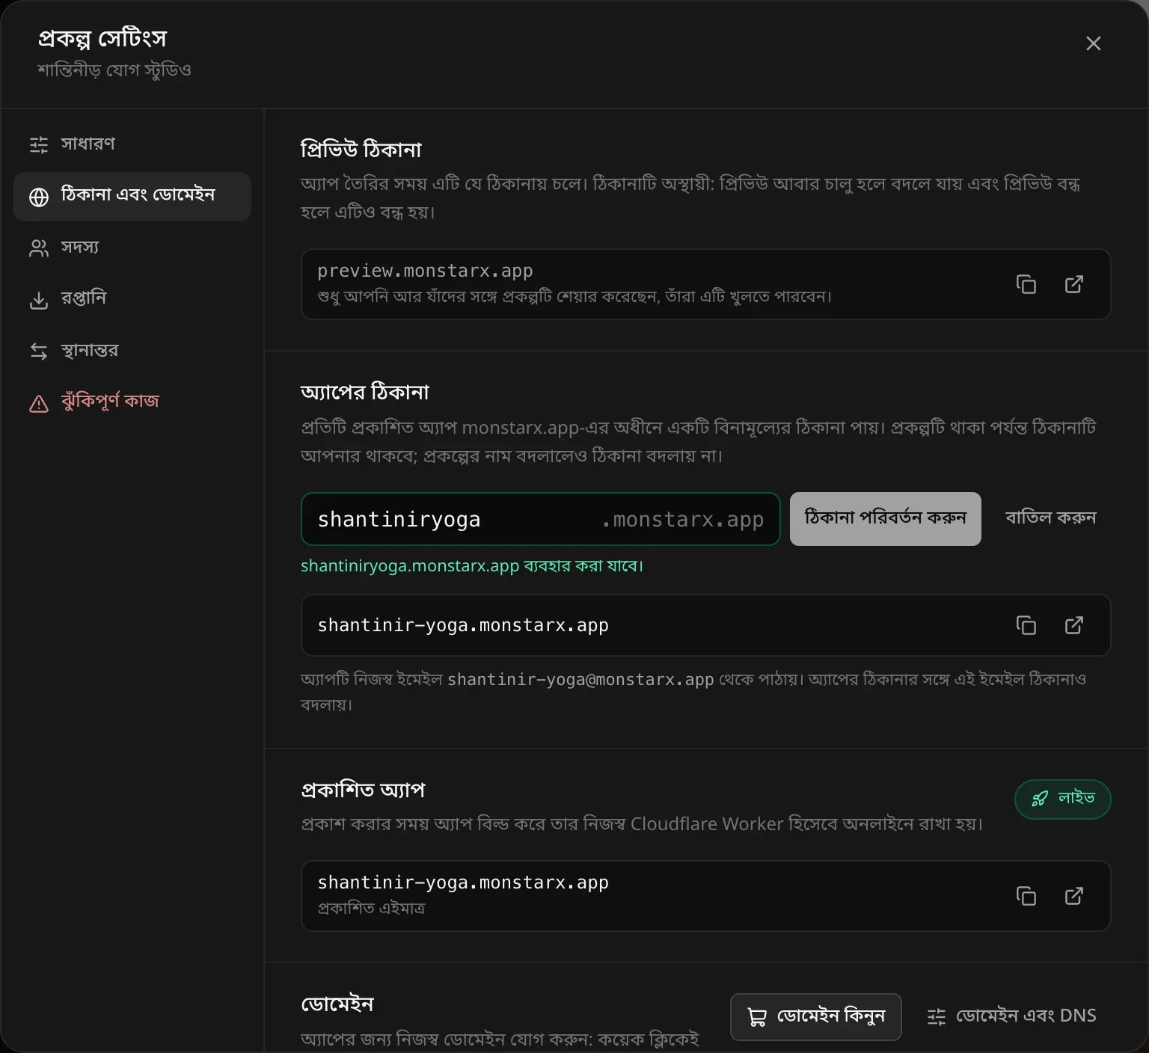Open the ঝুঁকিপূর্ণ কাজ section

(132, 402)
